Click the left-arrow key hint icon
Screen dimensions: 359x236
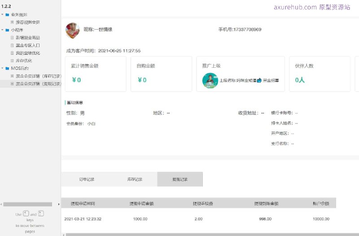click(26, 214)
